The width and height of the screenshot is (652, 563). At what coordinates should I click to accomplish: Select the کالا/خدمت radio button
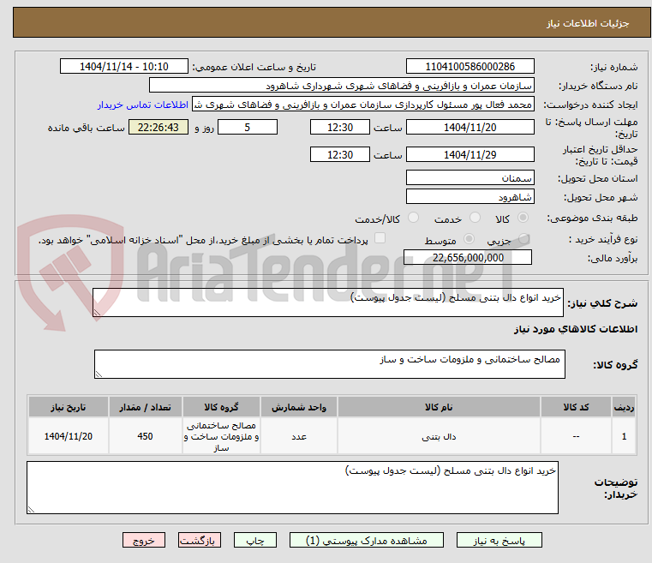[x=413, y=218]
